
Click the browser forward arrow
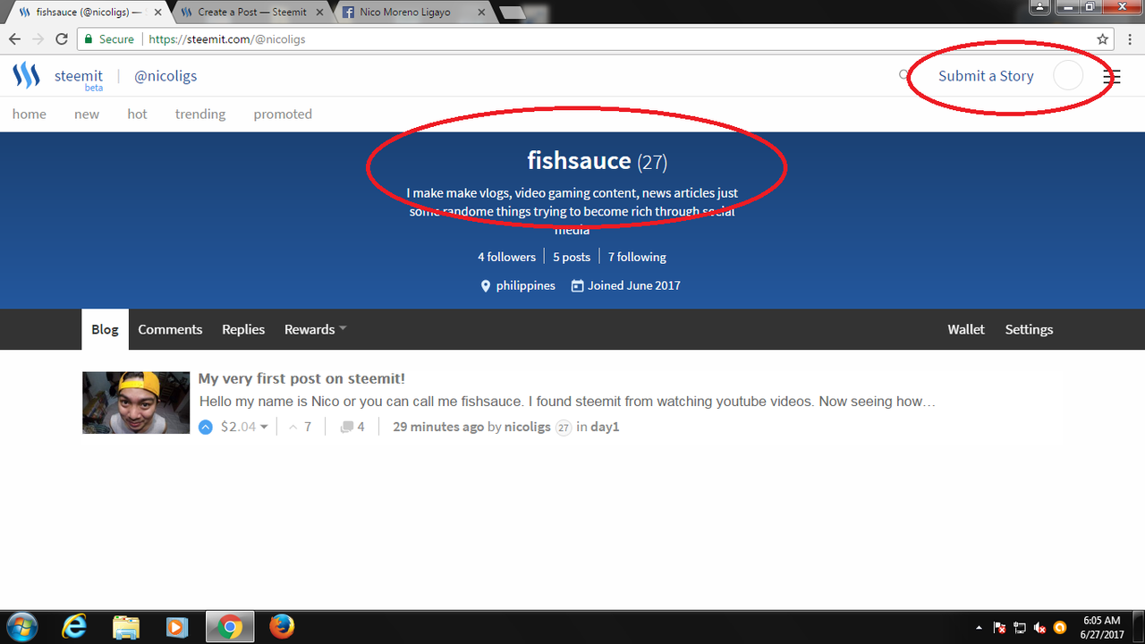38,39
